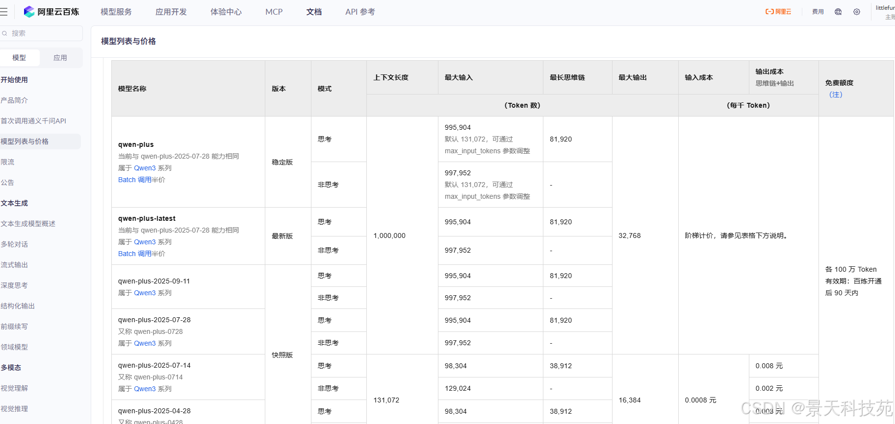Image resolution: width=895 pixels, height=424 pixels.
Task: Open the language globe icon
Action: click(838, 12)
